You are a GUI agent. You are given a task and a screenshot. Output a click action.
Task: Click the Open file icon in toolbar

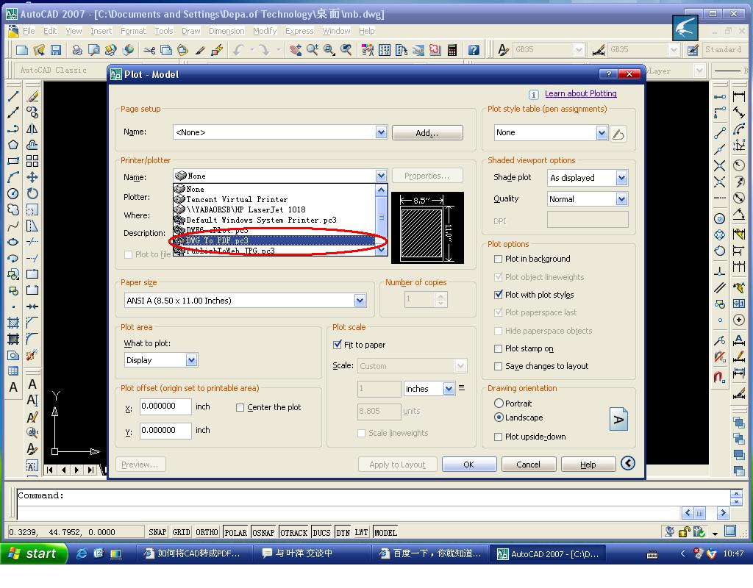click(x=39, y=49)
